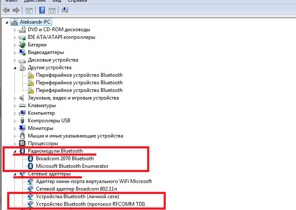Click the Контроллеры USB plug icon
The image size is (296, 210).
pos(22,121)
